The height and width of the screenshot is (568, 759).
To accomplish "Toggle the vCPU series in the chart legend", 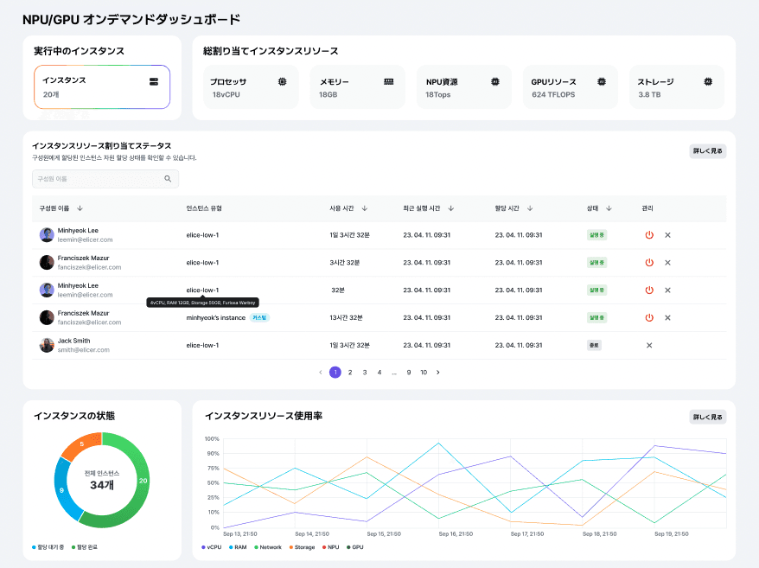I will (212, 547).
